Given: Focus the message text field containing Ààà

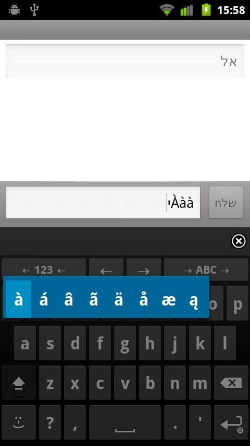Looking at the screenshot, I should 103,203.
